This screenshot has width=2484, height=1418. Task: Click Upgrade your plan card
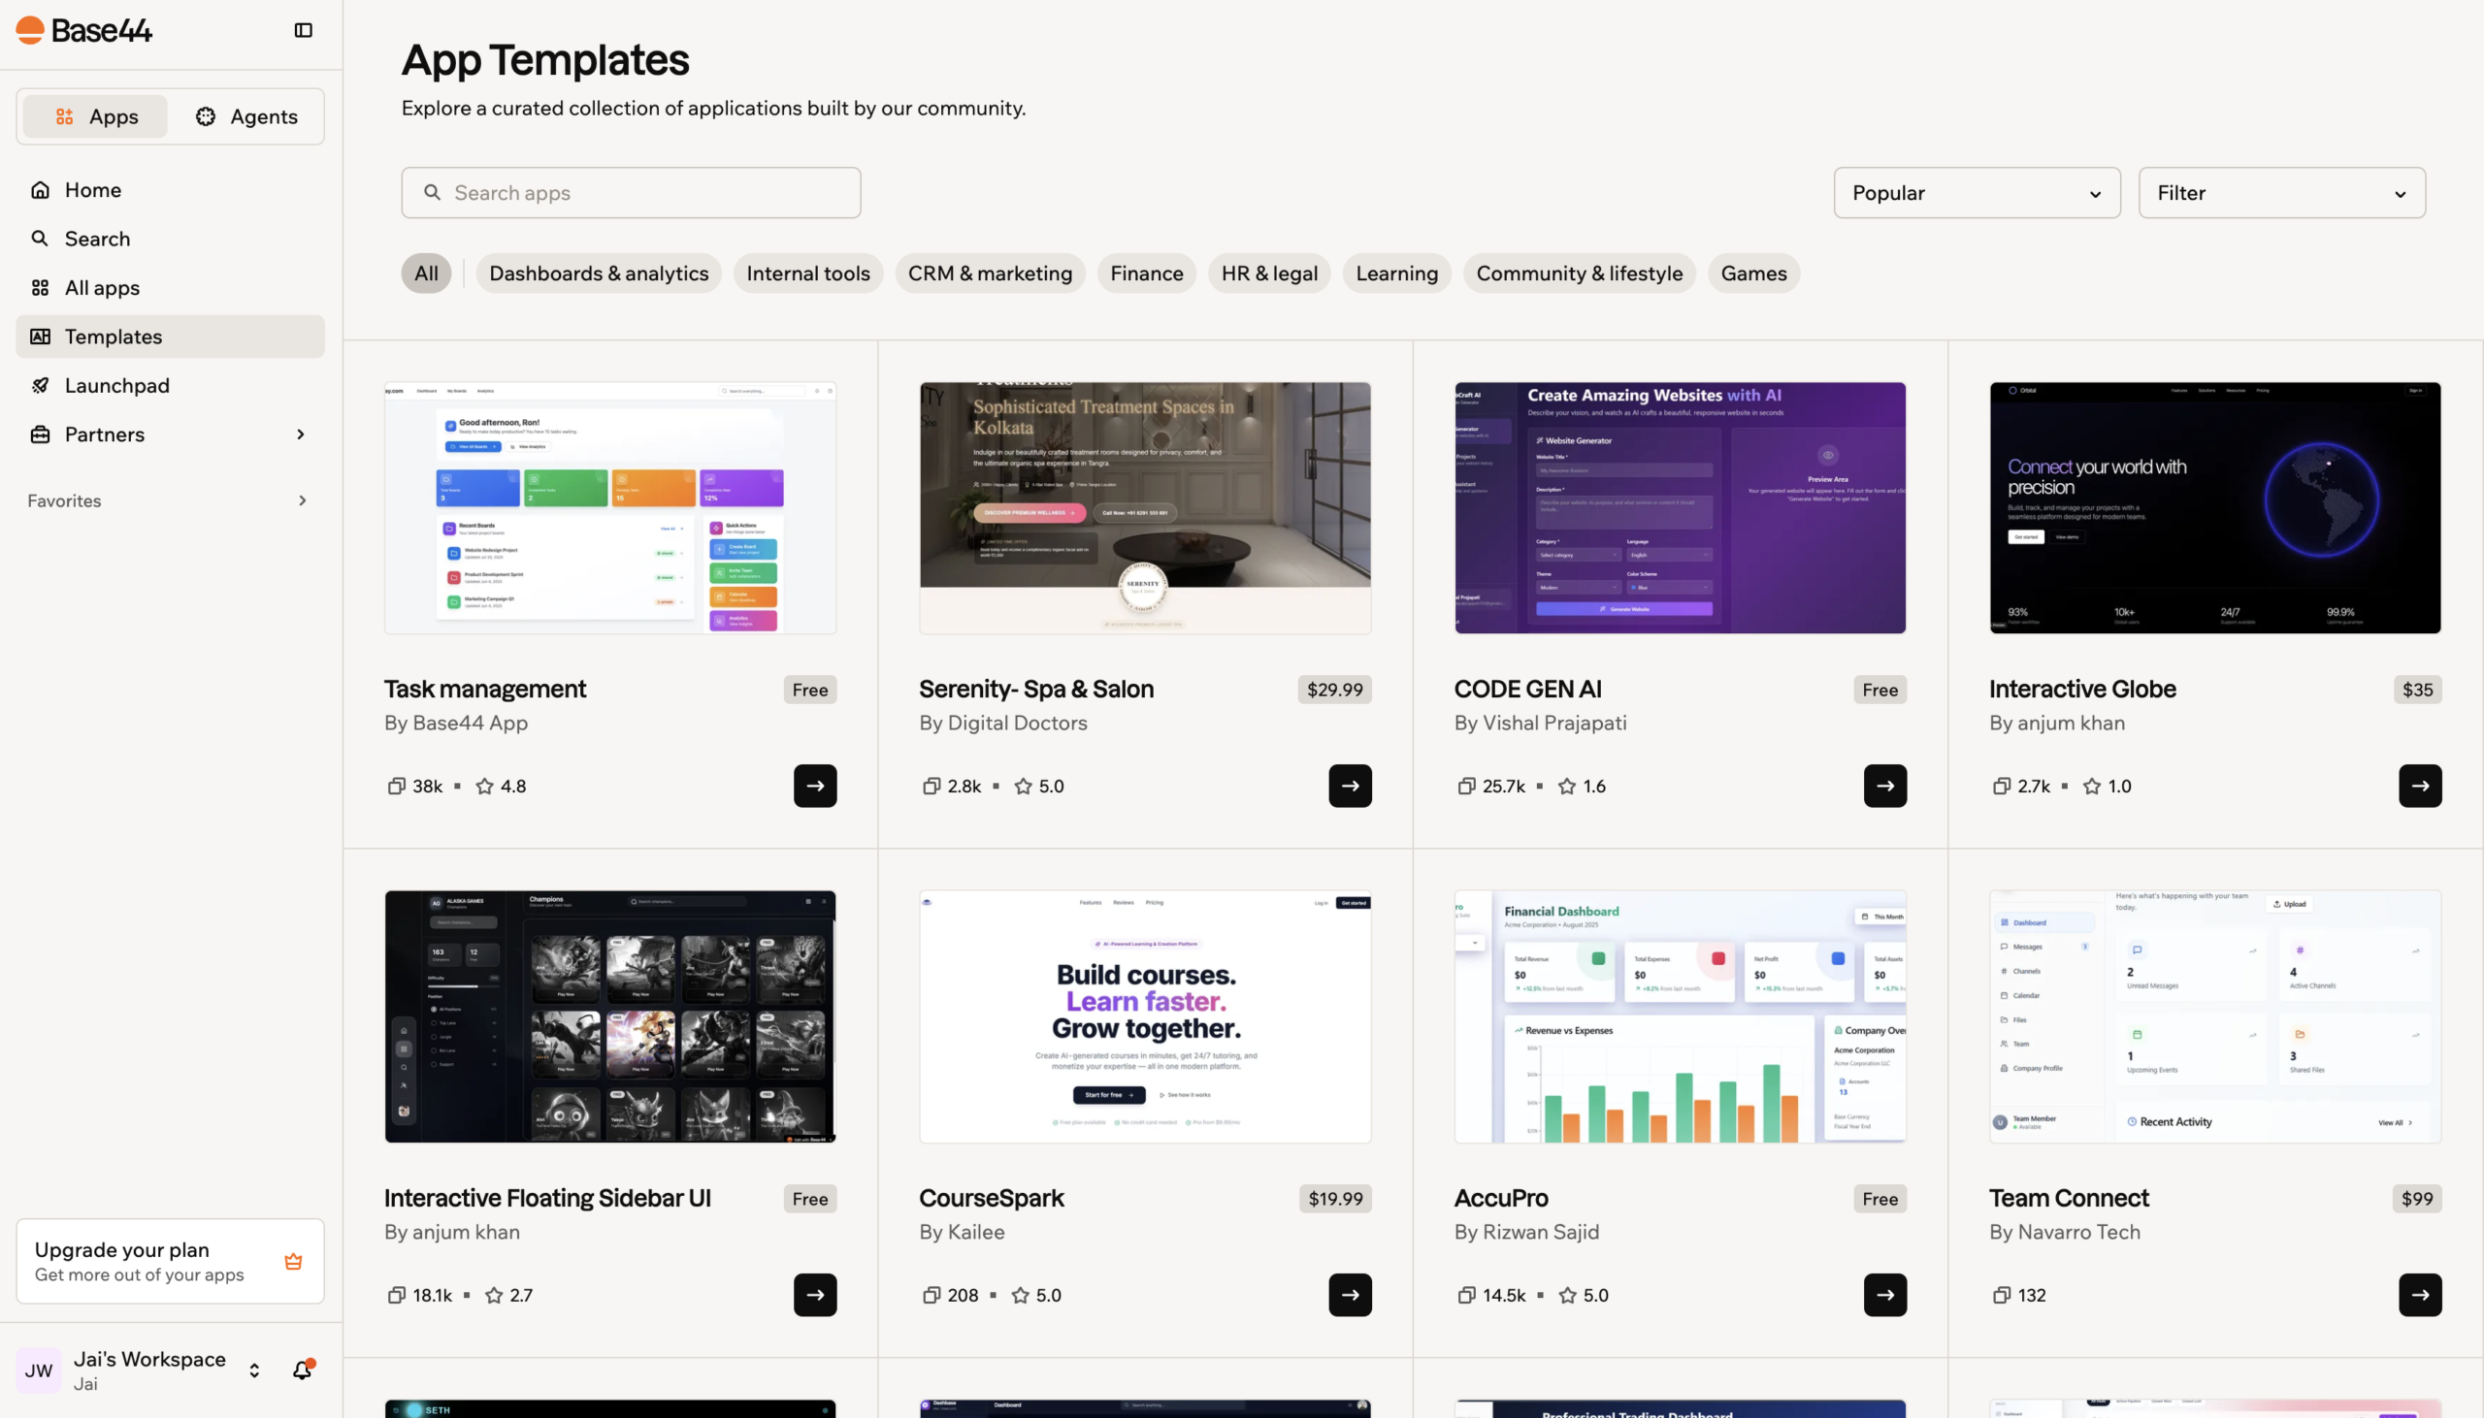tap(170, 1261)
